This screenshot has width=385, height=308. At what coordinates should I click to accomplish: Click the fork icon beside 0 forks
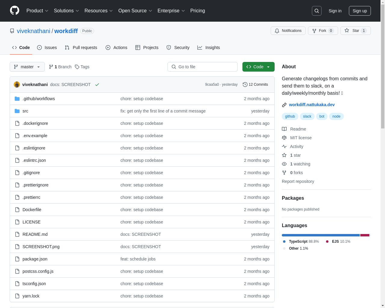[284, 173]
